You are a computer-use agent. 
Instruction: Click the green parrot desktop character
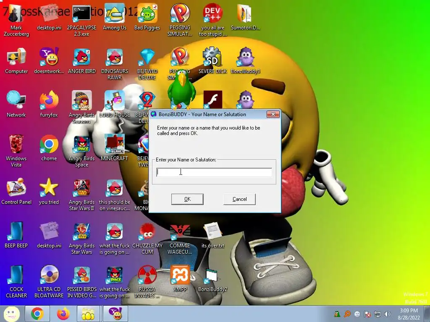(x=181, y=91)
